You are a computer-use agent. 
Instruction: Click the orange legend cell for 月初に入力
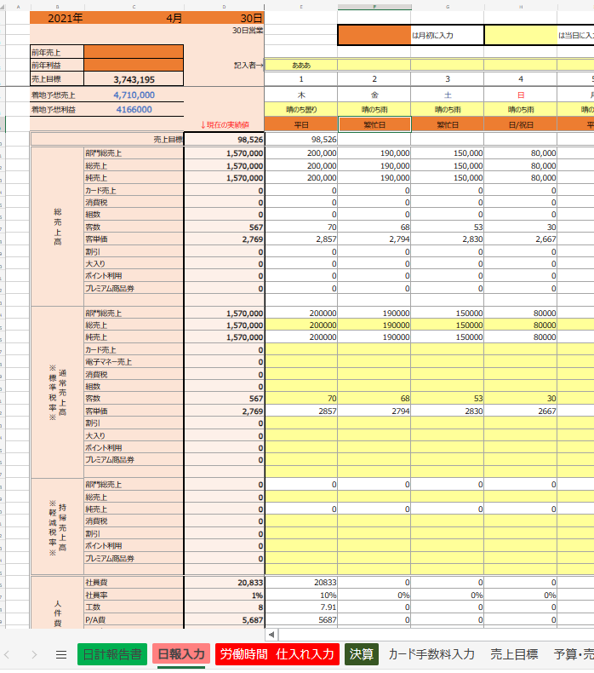pyautogui.click(x=374, y=35)
